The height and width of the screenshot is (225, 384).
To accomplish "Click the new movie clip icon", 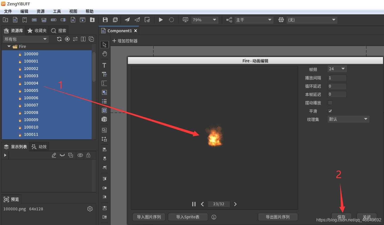I will coord(83,20).
